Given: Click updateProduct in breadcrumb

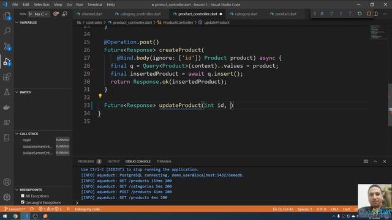Looking at the screenshot, I should 216,23.
